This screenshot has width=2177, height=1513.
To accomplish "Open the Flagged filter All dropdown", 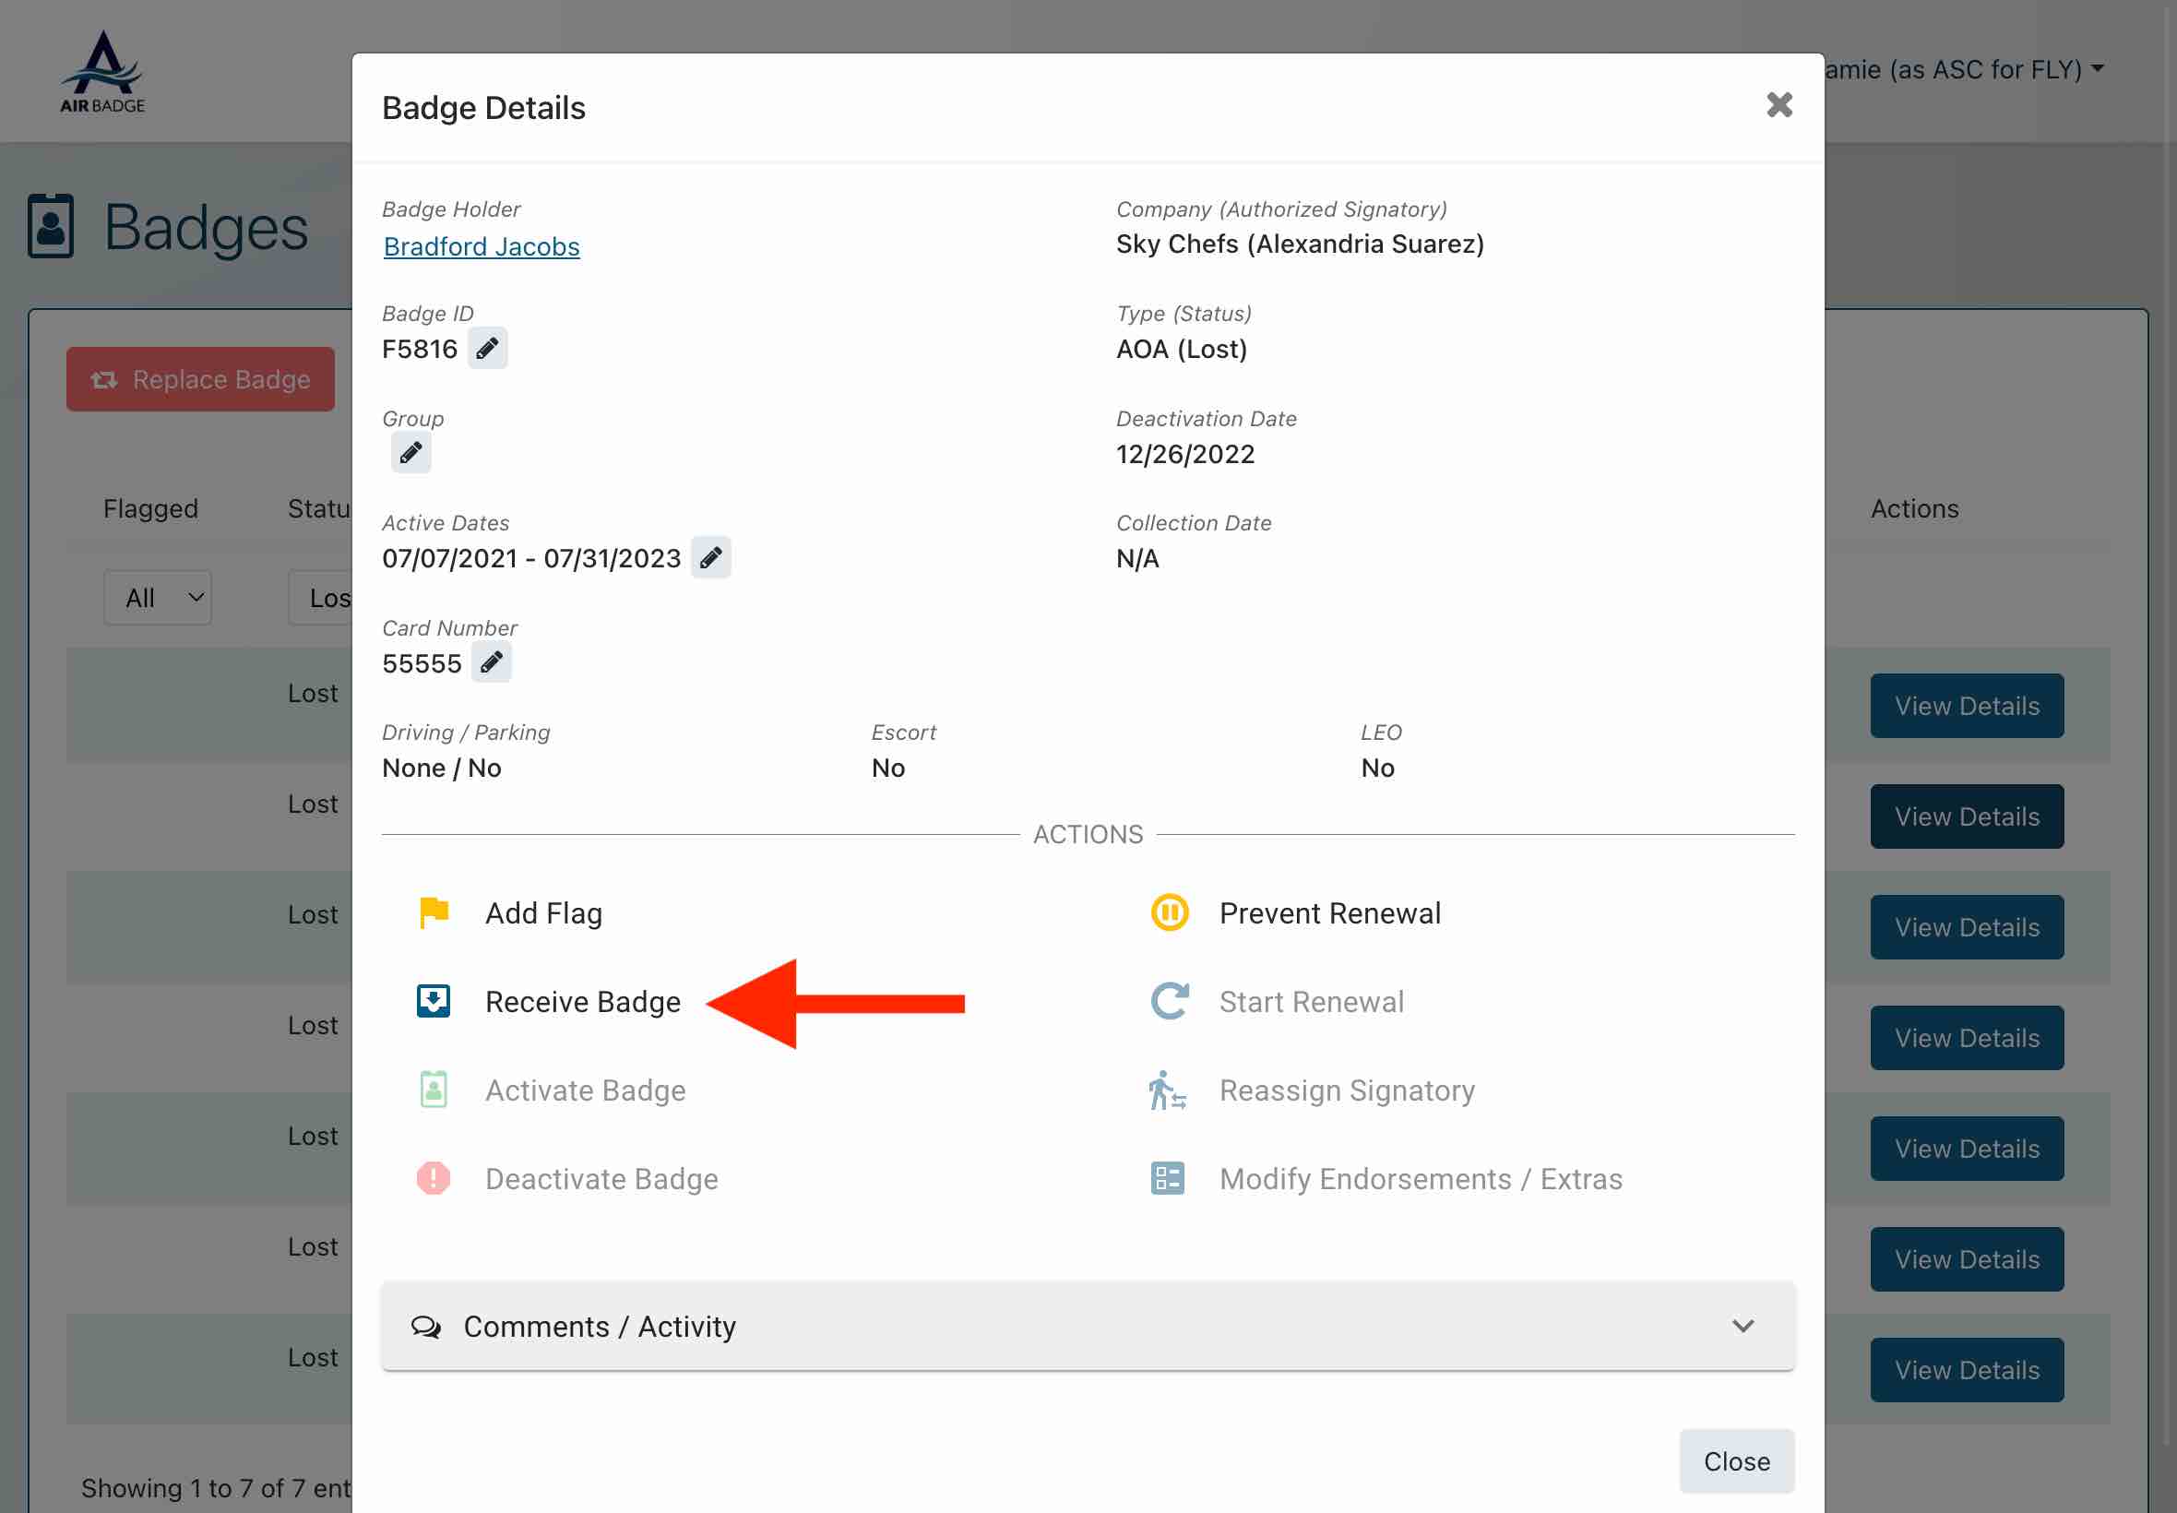I will click(158, 598).
